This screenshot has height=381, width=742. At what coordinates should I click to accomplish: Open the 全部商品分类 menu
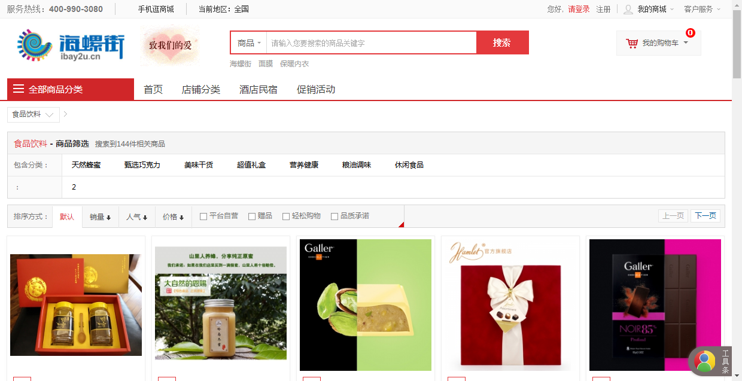[71, 89]
